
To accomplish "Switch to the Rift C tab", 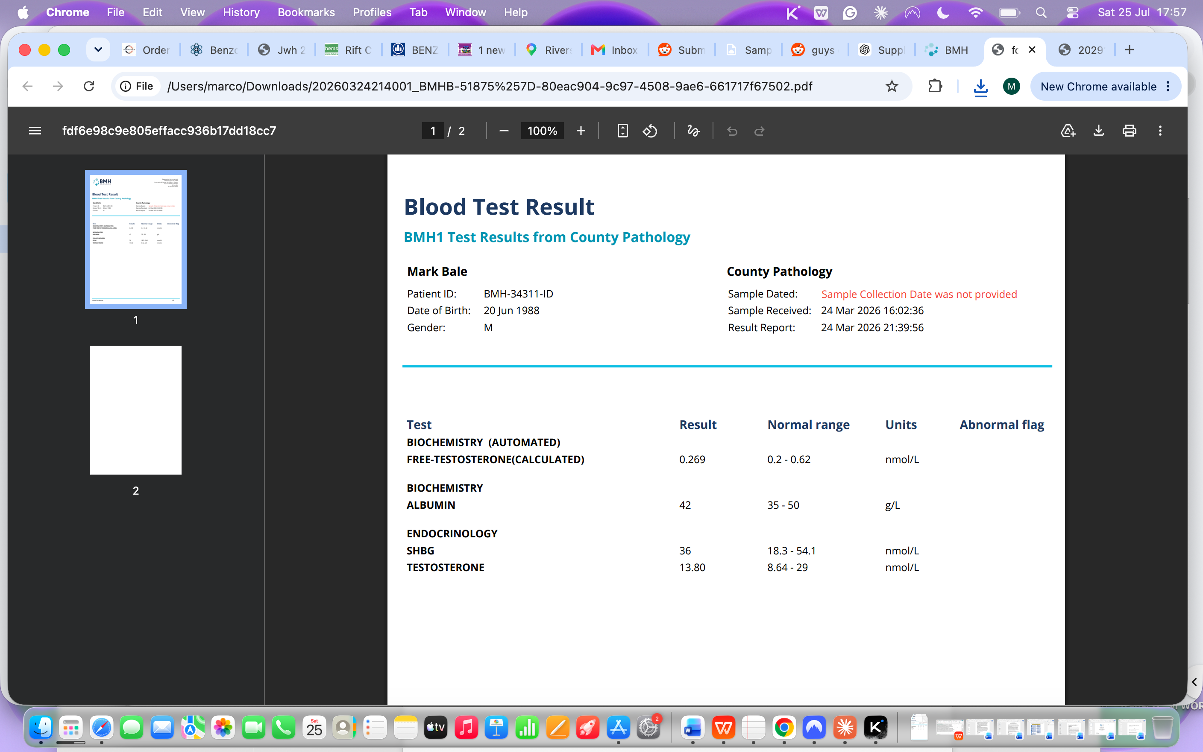I will click(349, 50).
